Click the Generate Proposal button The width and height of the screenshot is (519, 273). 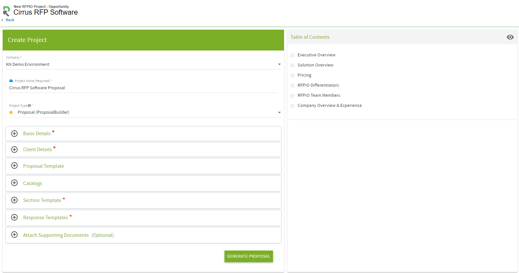(x=249, y=256)
